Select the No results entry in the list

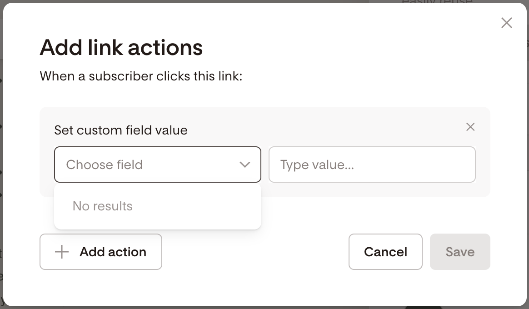tap(103, 206)
